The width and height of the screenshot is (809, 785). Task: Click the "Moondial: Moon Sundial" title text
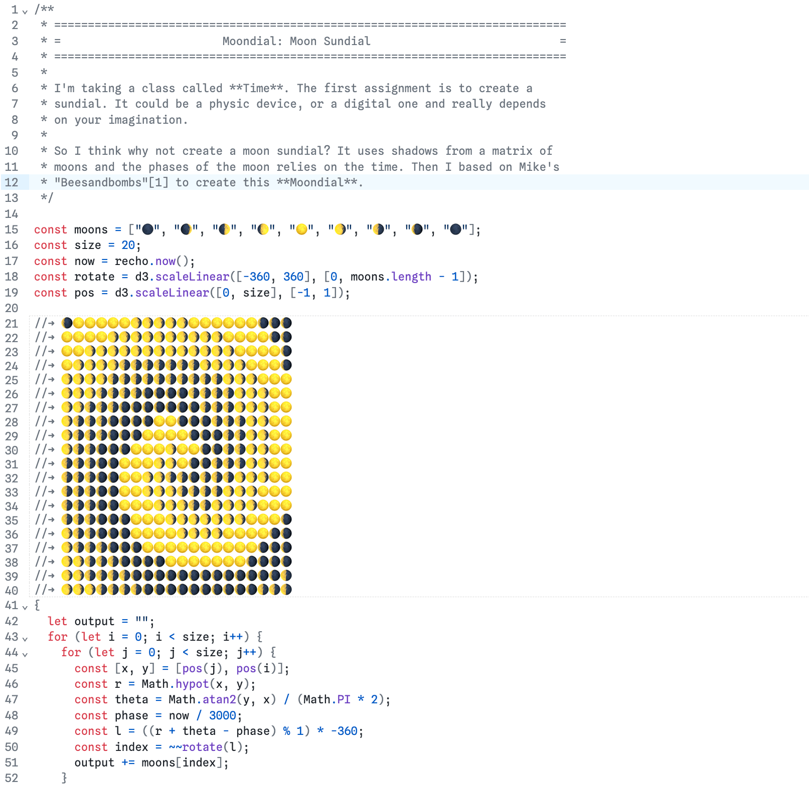(x=296, y=41)
